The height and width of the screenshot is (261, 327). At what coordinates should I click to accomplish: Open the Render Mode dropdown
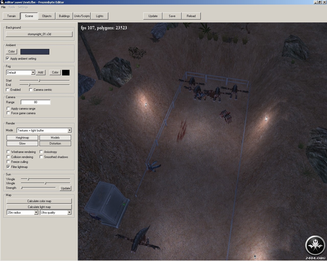[69, 130]
